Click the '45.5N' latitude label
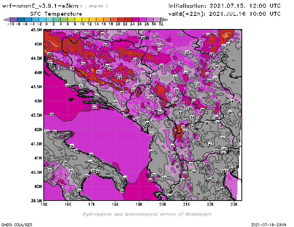The image size is (294, 227). coord(36,30)
